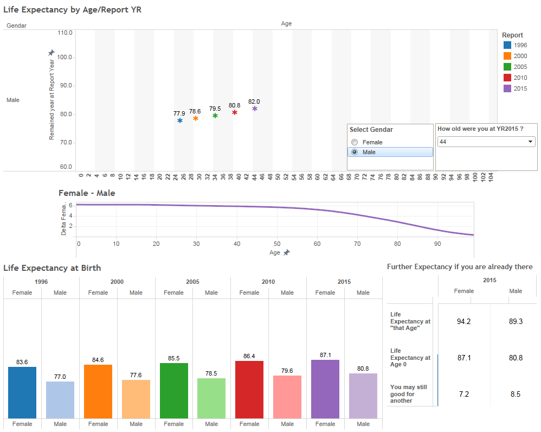This screenshot has width=541, height=432.
Task: Click the 1996 blue legend swatch
Action: coord(507,45)
